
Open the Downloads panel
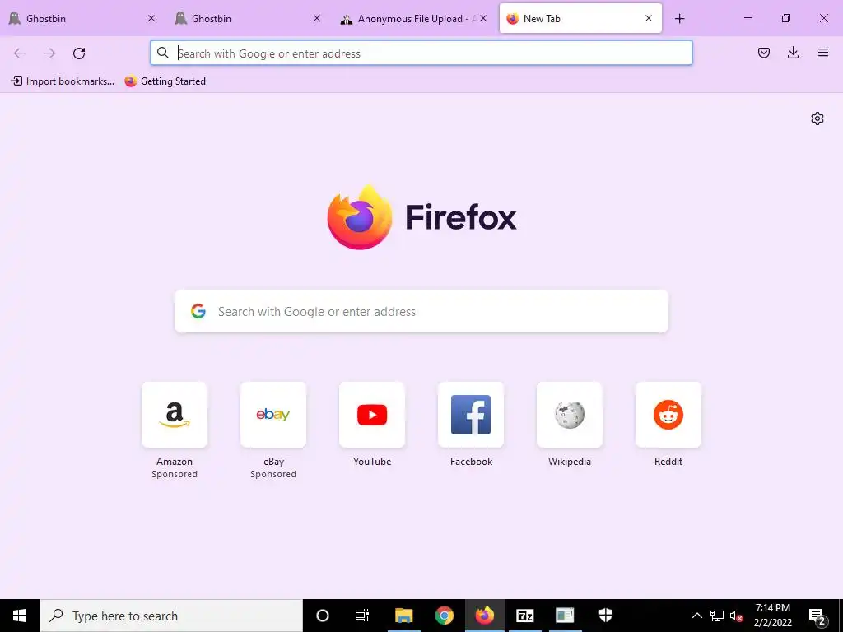[793, 53]
